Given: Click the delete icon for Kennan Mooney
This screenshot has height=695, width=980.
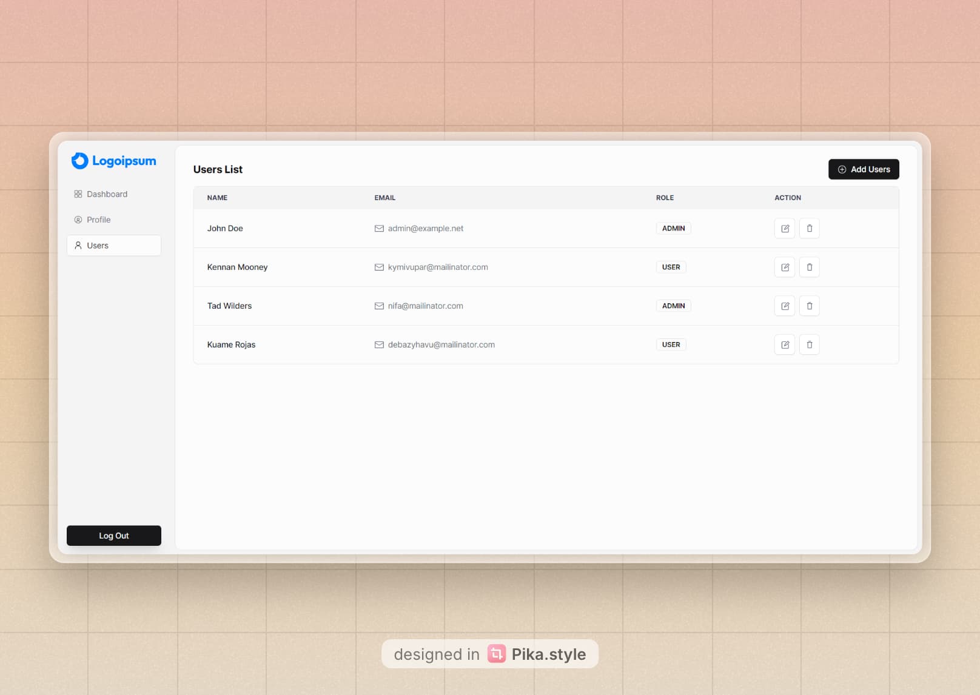Looking at the screenshot, I should 810,267.
